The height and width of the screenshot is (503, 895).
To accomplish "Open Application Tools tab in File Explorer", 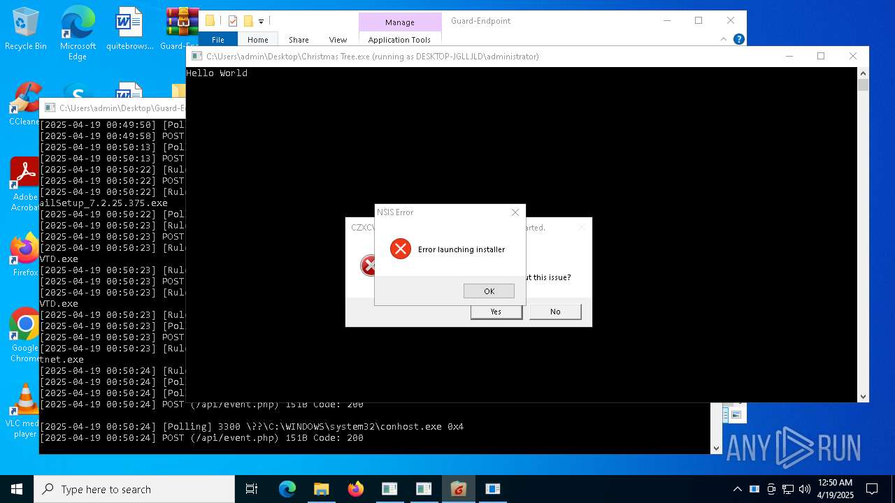I will (x=399, y=40).
